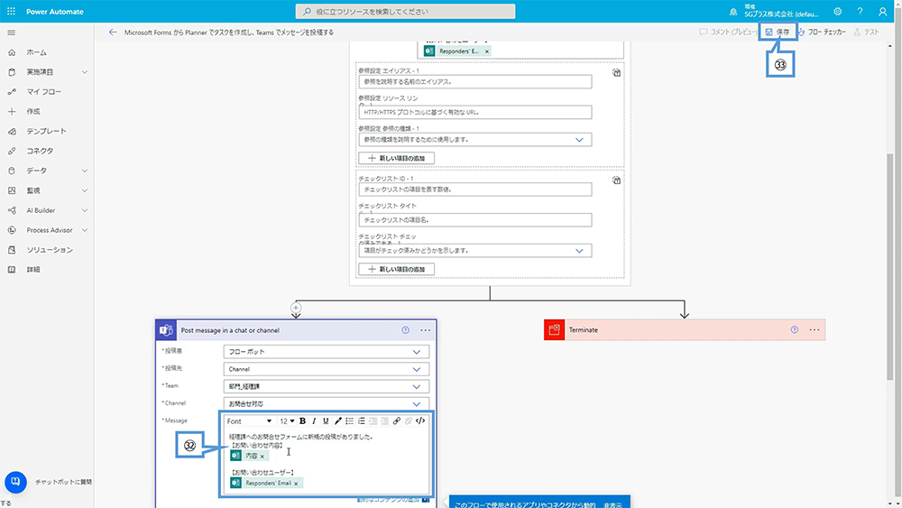This screenshot has height=508, width=902.
Task: Open the chatbot assistant round button
Action: pos(15,482)
